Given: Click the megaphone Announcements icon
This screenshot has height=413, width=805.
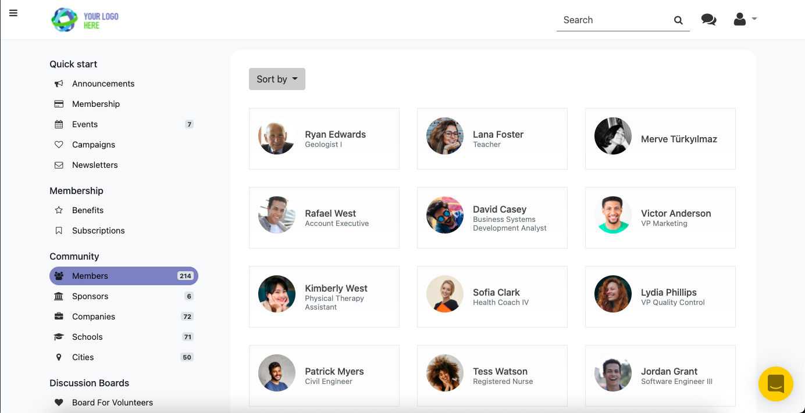Looking at the screenshot, I should click(59, 84).
